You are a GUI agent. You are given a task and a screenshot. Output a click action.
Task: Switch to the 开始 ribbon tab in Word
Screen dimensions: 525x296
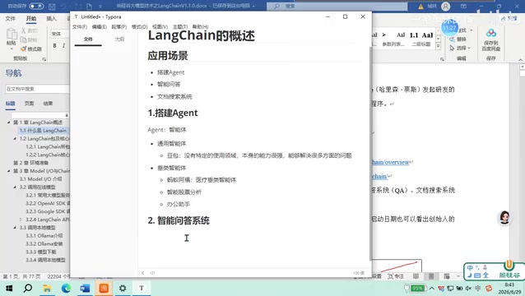[31, 19]
